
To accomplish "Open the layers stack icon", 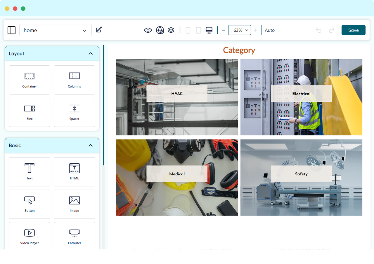I will [x=171, y=30].
